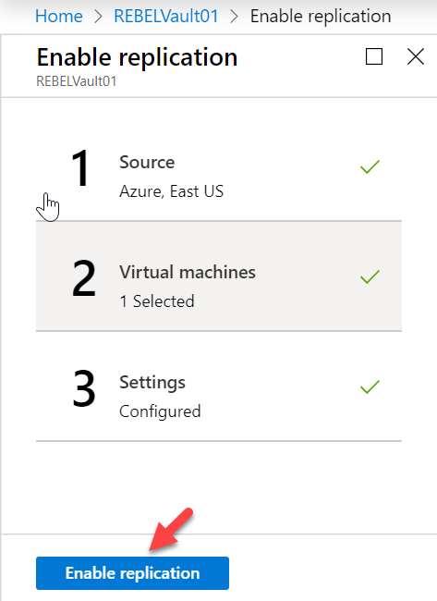Open step 1 Source

click(219, 166)
